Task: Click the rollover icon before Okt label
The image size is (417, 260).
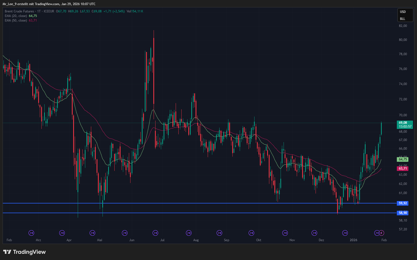Action: click(252, 233)
